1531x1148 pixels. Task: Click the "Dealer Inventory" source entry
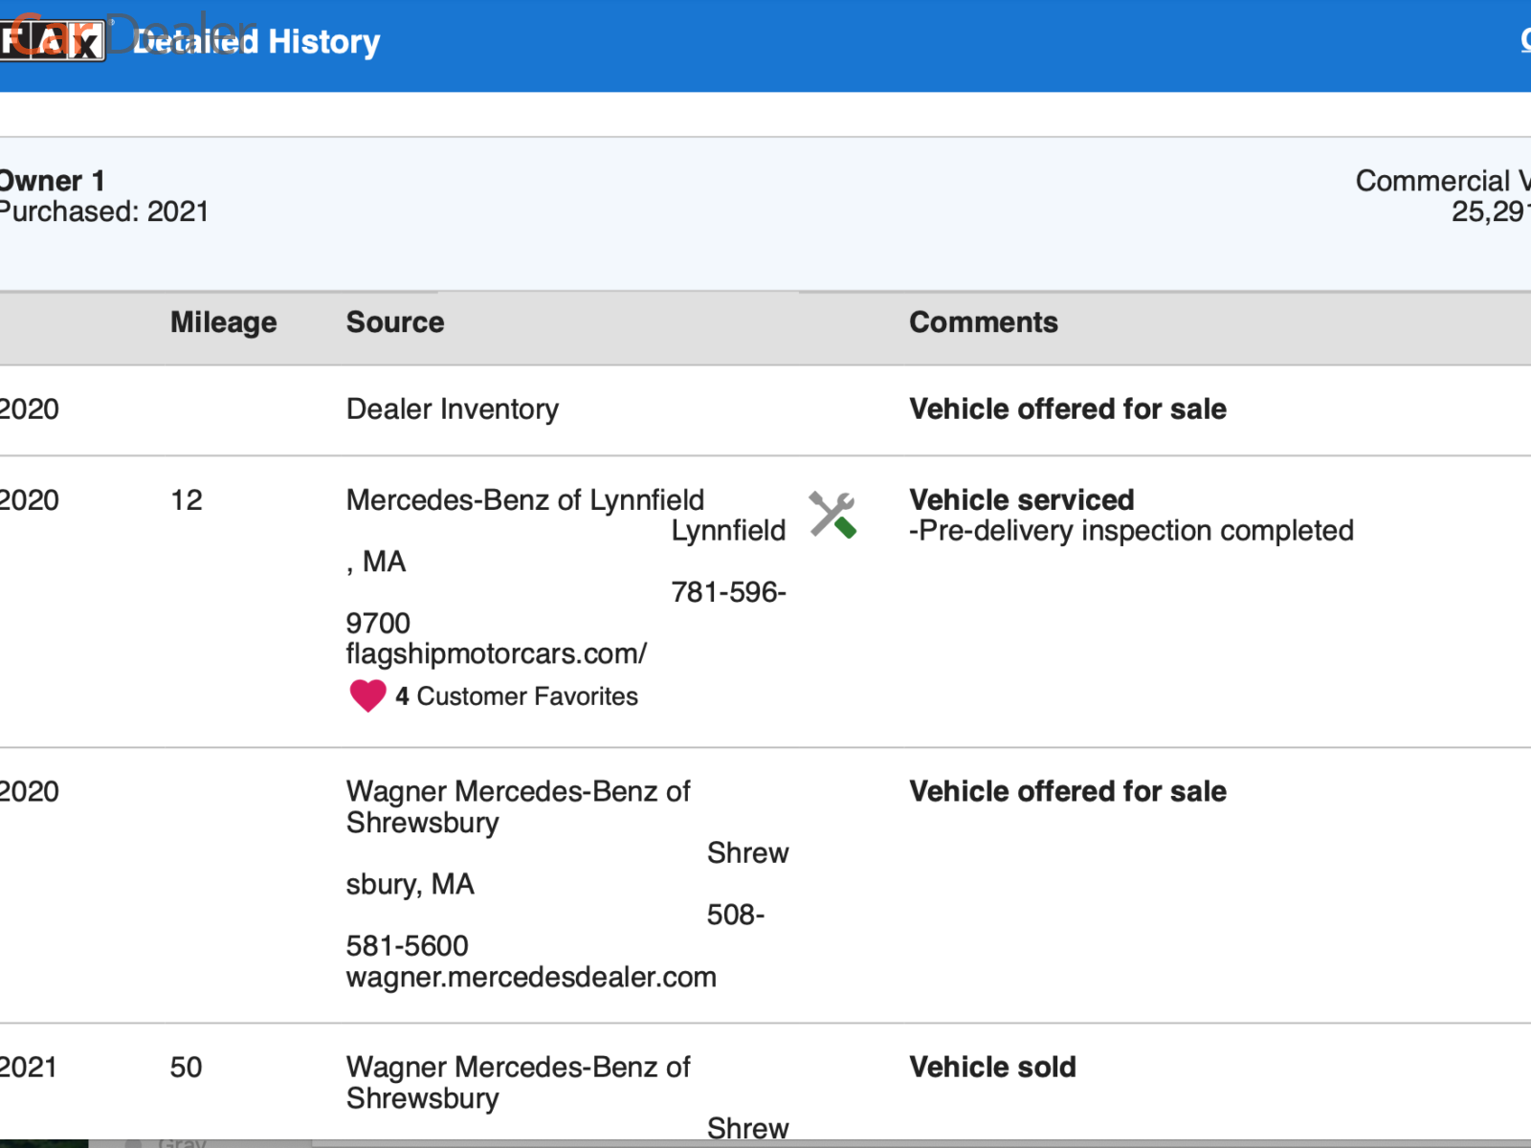[x=453, y=409]
